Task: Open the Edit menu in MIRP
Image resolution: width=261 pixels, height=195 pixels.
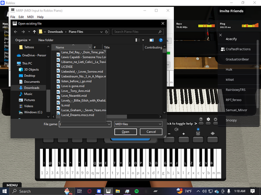Action: 21,17
